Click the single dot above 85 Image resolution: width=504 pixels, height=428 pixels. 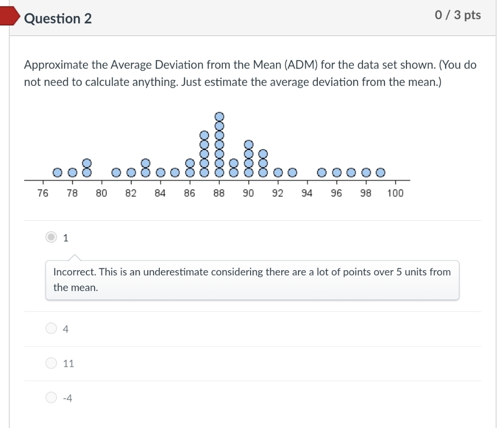pos(175,172)
